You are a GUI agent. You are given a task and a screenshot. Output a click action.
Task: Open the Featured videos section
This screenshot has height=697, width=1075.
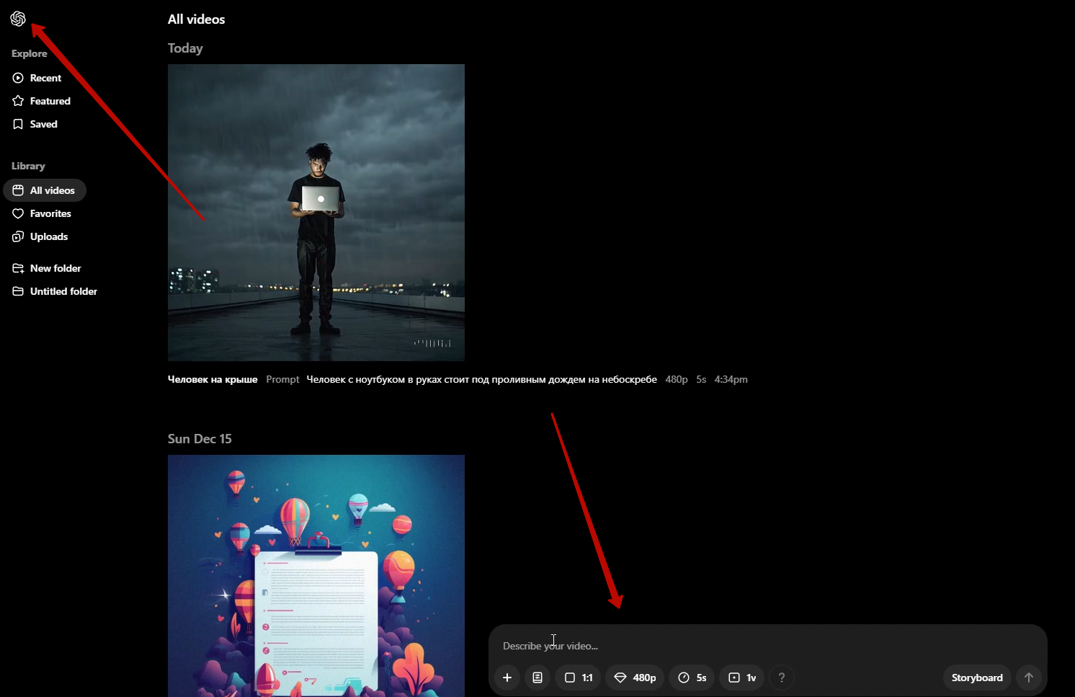click(41, 101)
